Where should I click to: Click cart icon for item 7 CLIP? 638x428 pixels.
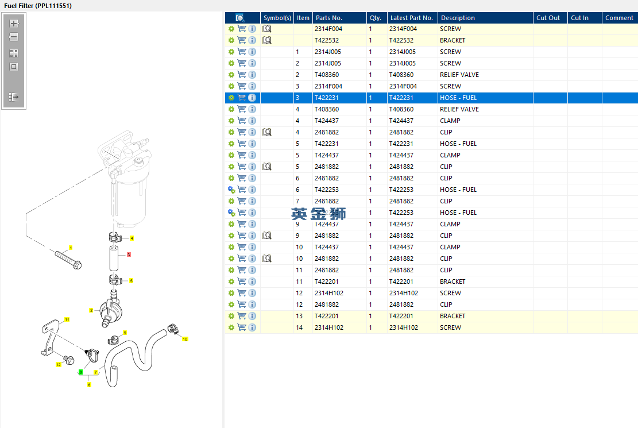coord(242,201)
